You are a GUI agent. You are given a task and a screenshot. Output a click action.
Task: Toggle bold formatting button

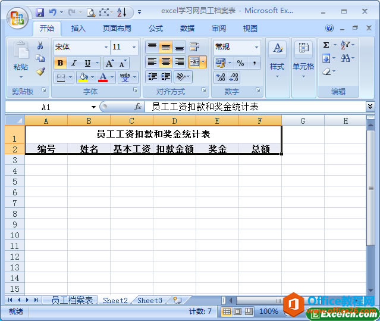click(60, 63)
